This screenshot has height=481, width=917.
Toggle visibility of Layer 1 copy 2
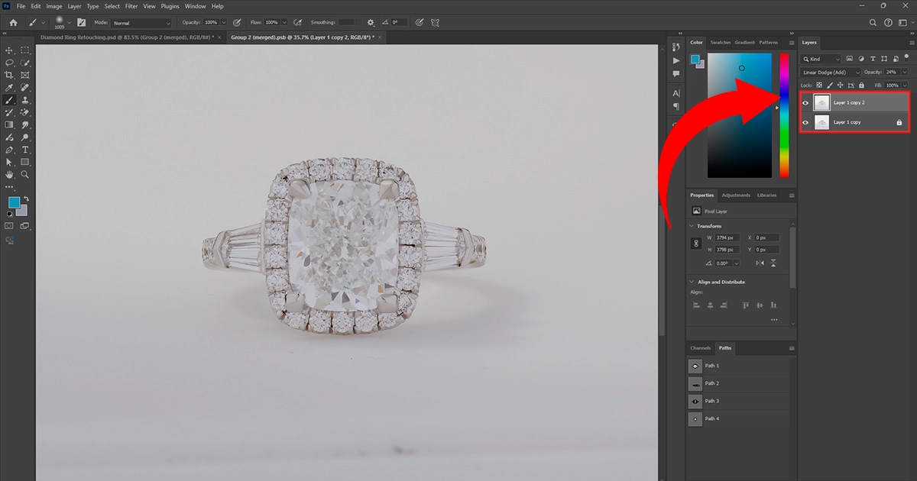tap(805, 102)
